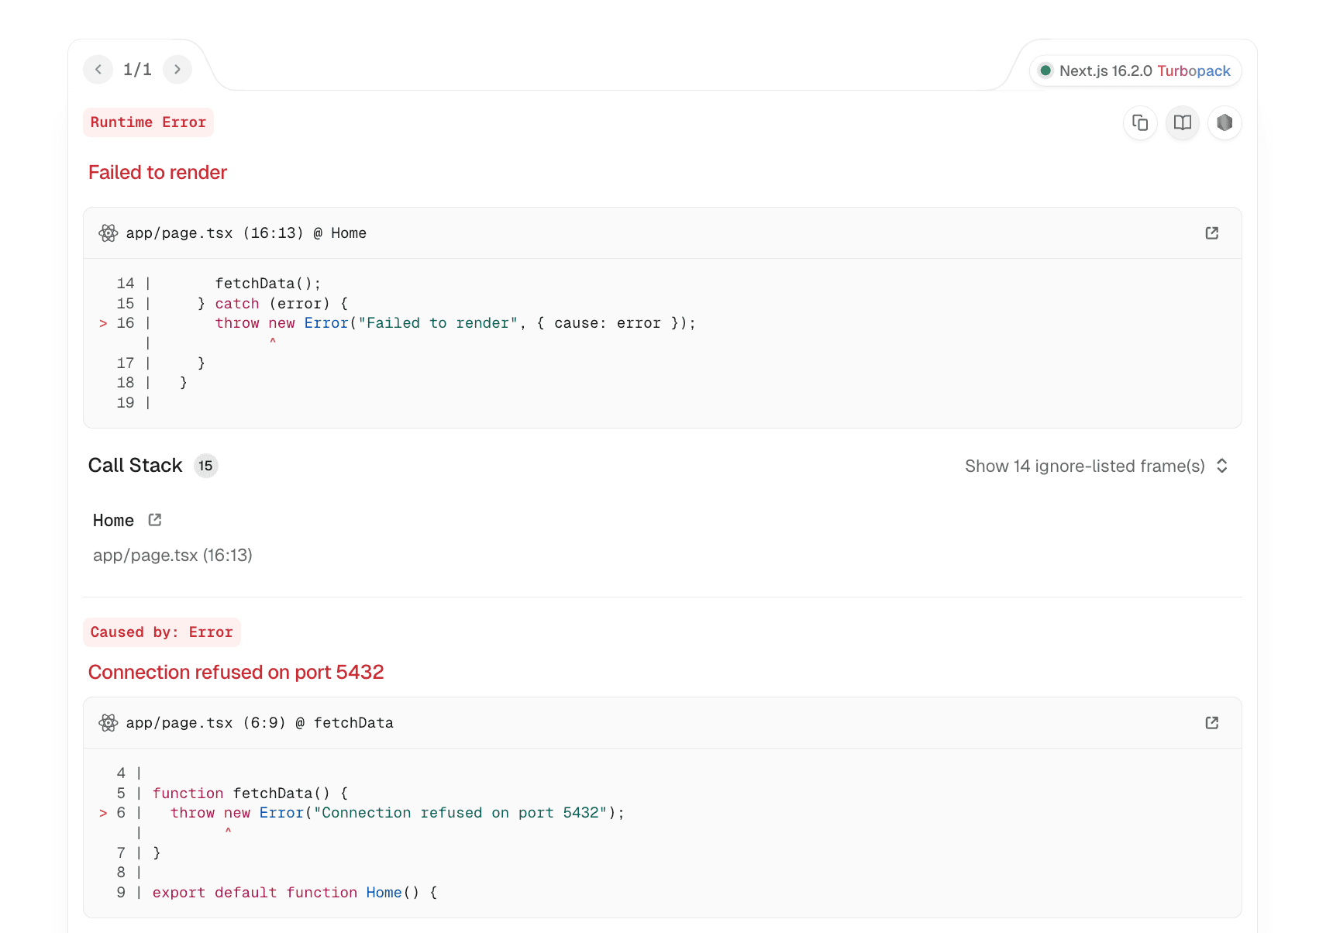Click the Node.js debugger hexagon icon
1333x933 pixels.
coord(1224,122)
